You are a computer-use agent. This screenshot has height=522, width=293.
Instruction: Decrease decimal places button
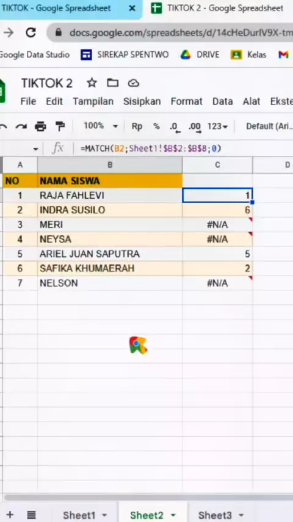coord(175,127)
